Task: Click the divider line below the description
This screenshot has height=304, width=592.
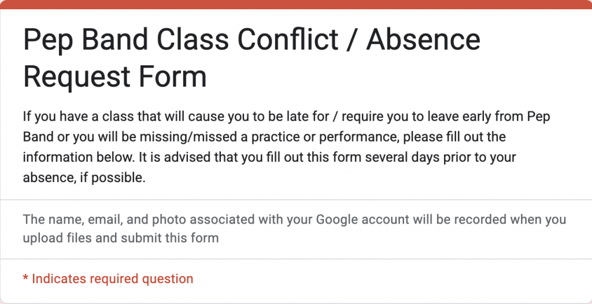Action: pyautogui.click(x=296, y=200)
